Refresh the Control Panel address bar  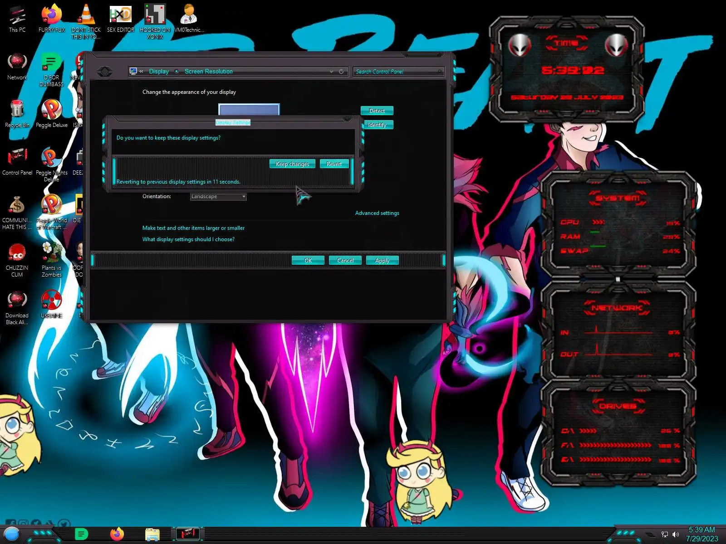[341, 72]
